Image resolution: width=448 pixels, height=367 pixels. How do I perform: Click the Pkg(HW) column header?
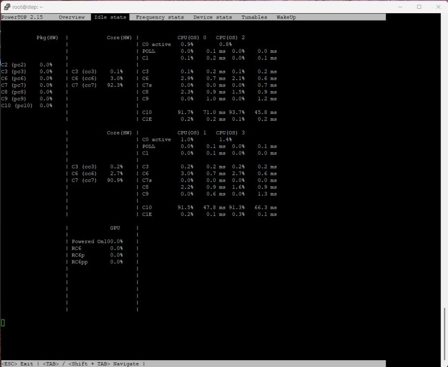coord(48,38)
